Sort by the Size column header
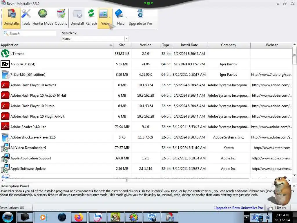The height and width of the screenshot is (223, 297). (x=122, y=45)
